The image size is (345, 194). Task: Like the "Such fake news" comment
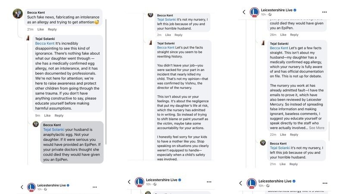(x=41, y=29)
